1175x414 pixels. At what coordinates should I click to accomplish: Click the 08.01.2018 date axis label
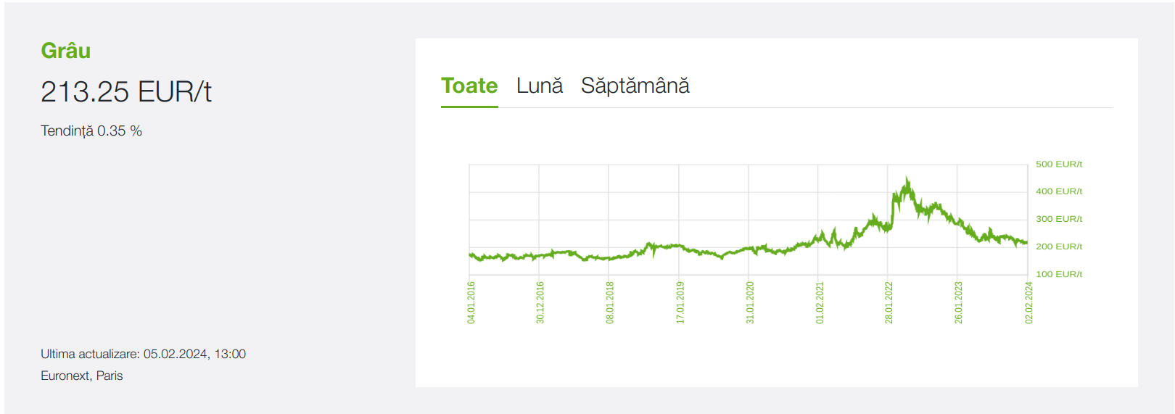point(610,302)
